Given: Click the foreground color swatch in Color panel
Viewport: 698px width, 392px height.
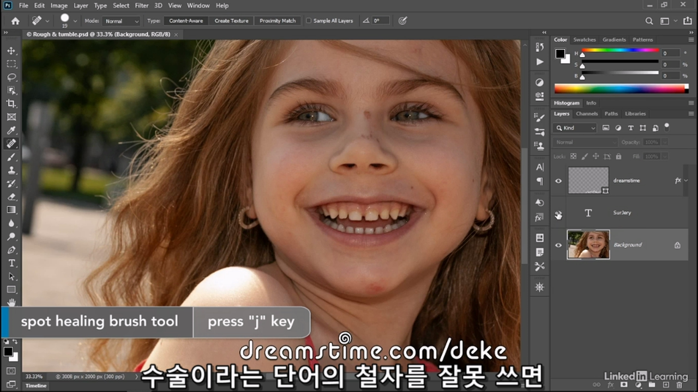Looking at the screenshot, I should pos(560,53).
